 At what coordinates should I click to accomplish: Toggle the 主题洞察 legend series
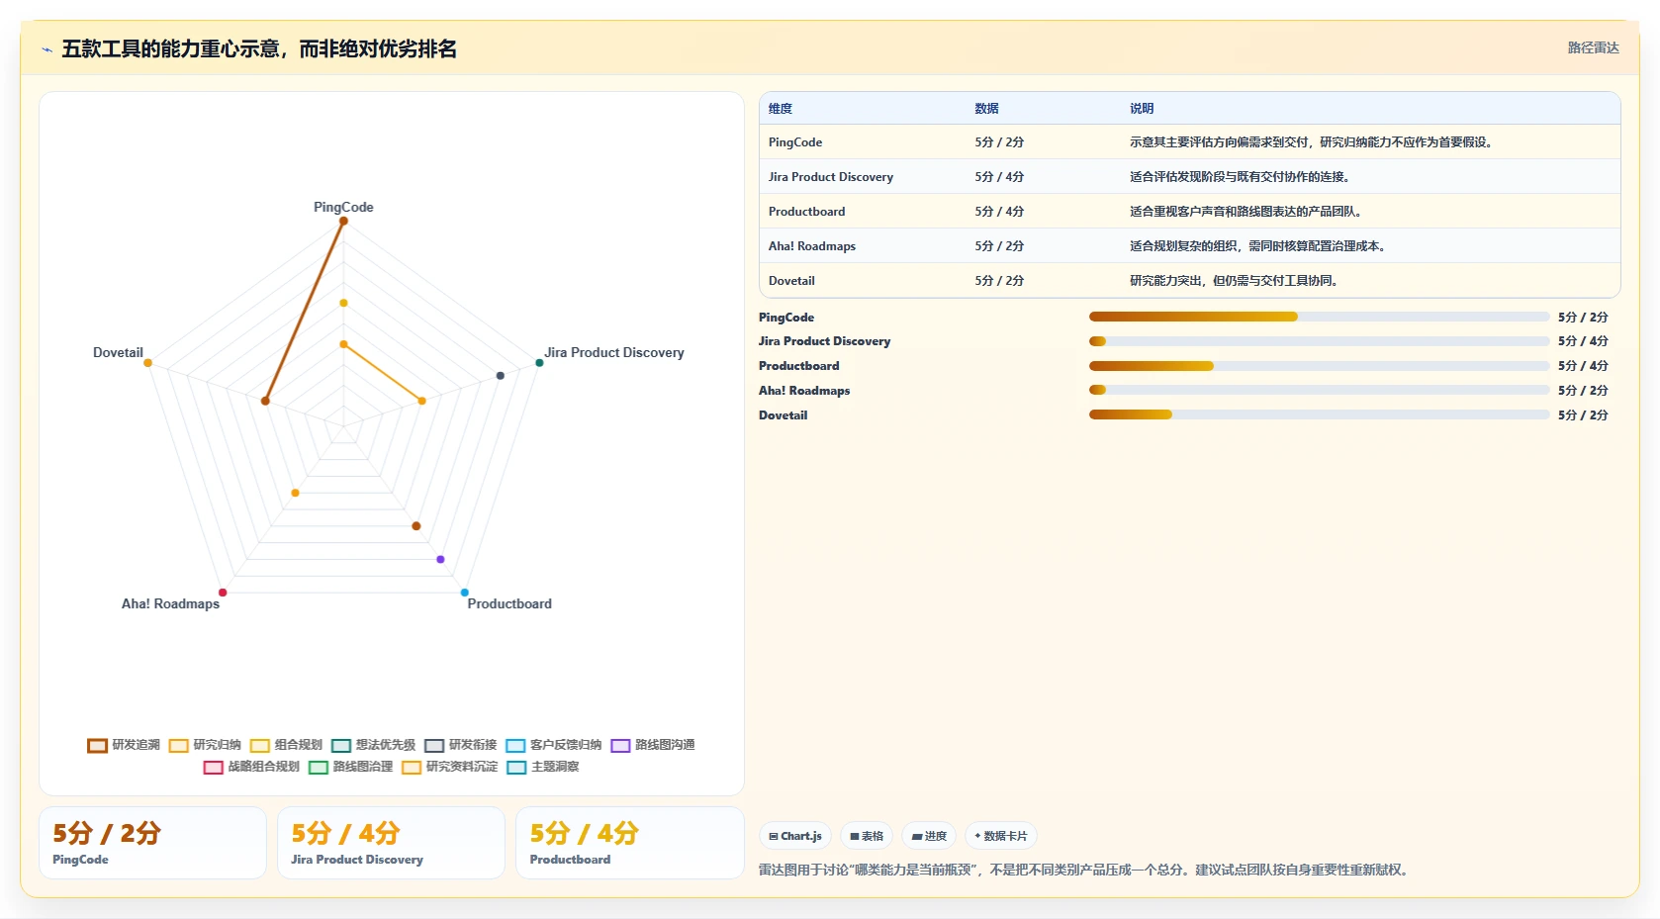[542, 767]
